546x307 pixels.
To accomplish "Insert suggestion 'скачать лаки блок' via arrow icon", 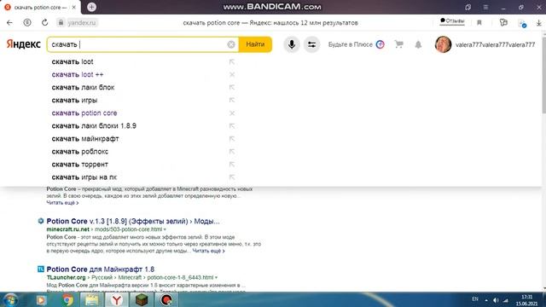I will point(232,87).
